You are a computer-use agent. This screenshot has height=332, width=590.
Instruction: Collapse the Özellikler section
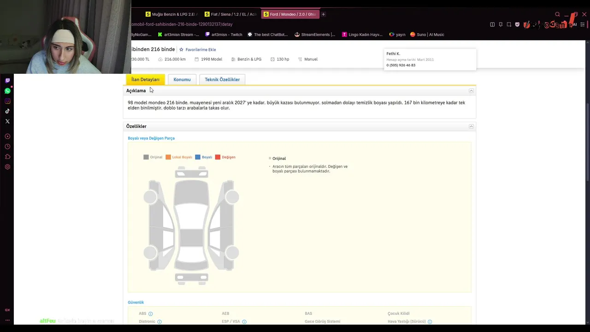(471, 126)
